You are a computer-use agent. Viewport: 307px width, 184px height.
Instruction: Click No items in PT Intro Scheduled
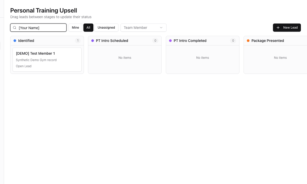pos(125,58)
